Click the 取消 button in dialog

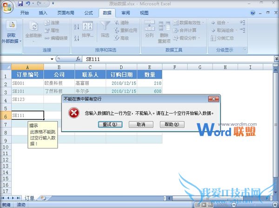[141, 124]
